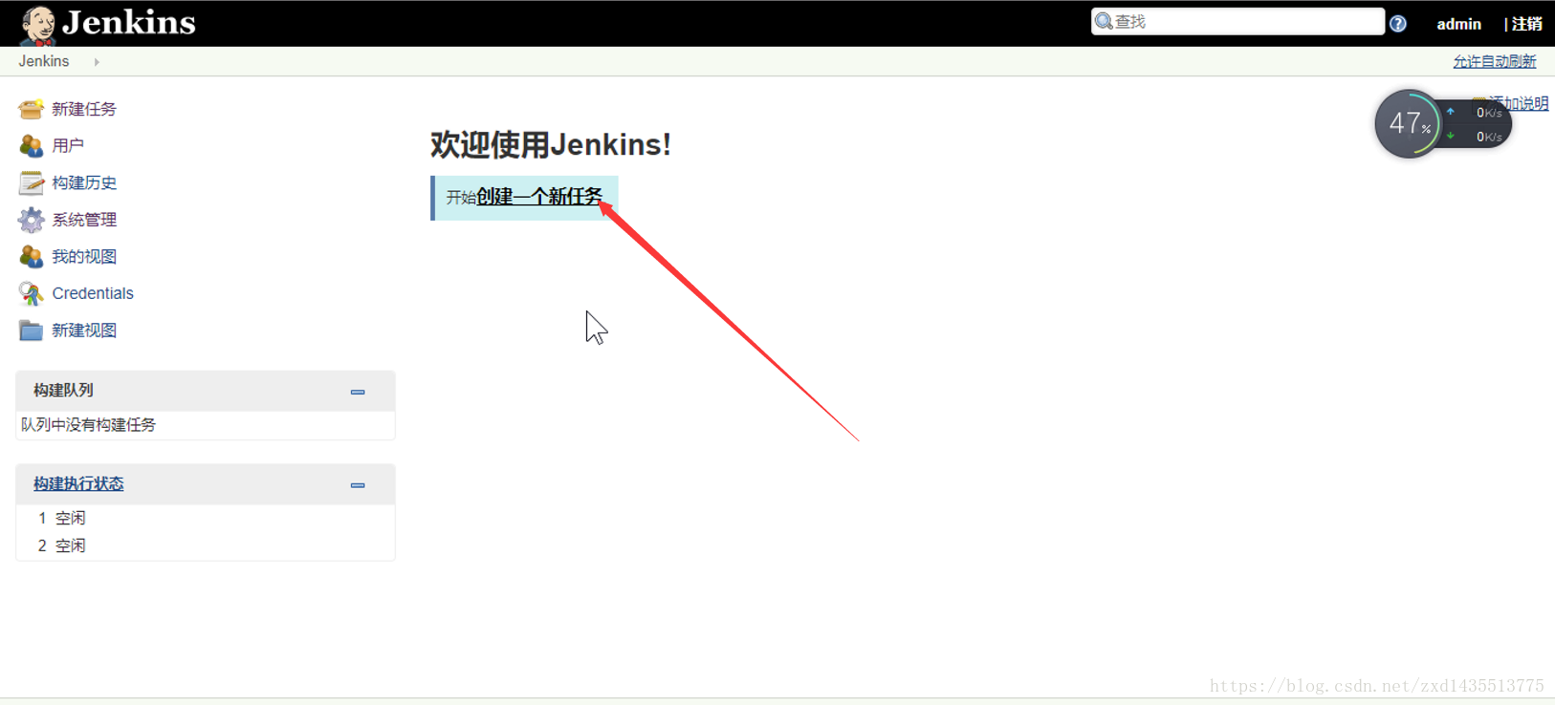Select executor row 2 空闲
This screenshot has height=705, width=1555.
pyautogui.click(x=62, y=545)
